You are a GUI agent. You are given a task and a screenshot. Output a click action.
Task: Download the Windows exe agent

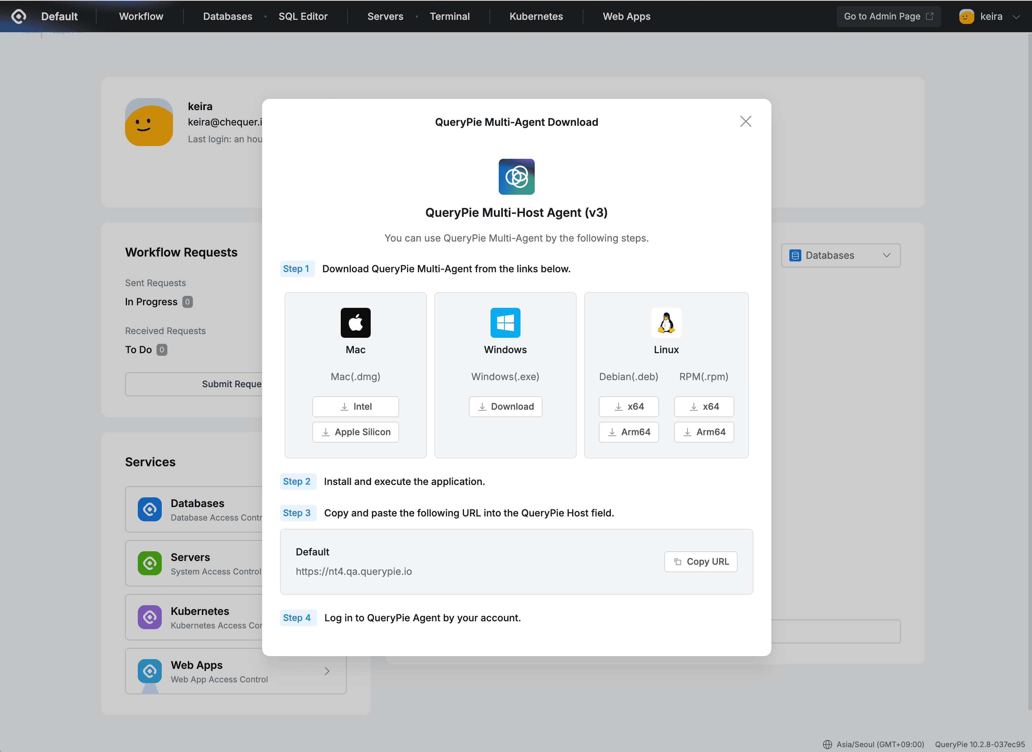pyautogui.click(x=505, y=406)
